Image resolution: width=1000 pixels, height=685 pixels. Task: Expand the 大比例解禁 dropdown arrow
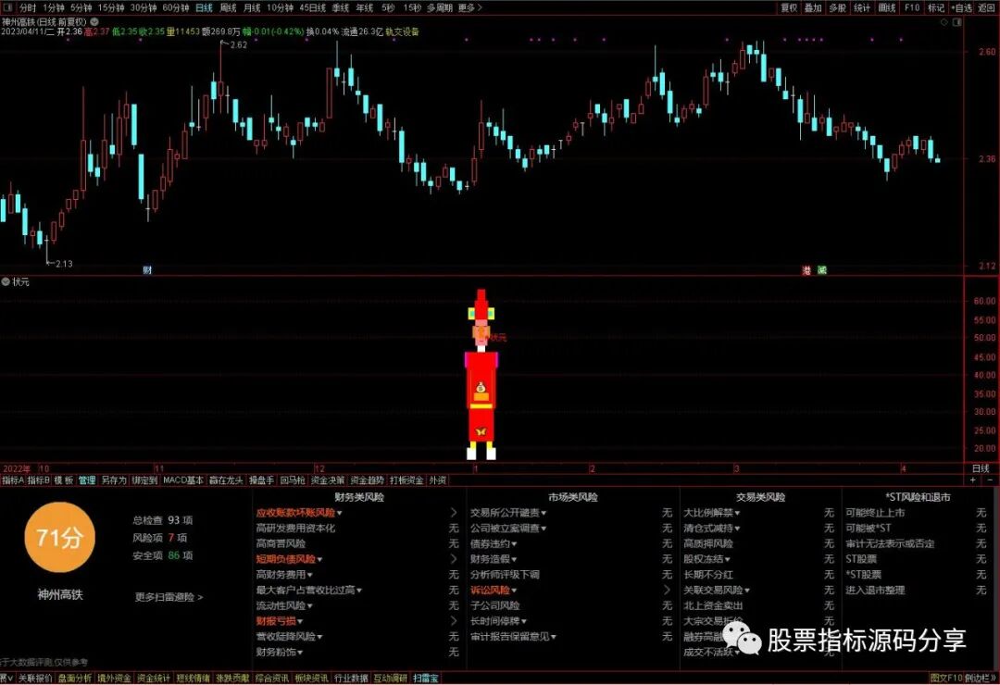click(x=737, y=514)
